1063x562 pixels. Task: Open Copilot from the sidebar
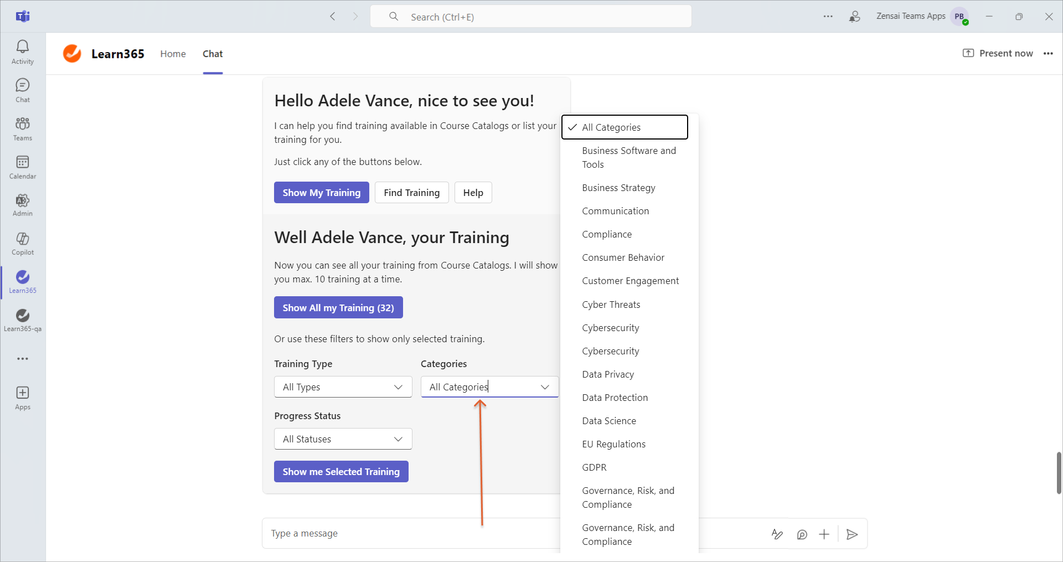(23, 244)
